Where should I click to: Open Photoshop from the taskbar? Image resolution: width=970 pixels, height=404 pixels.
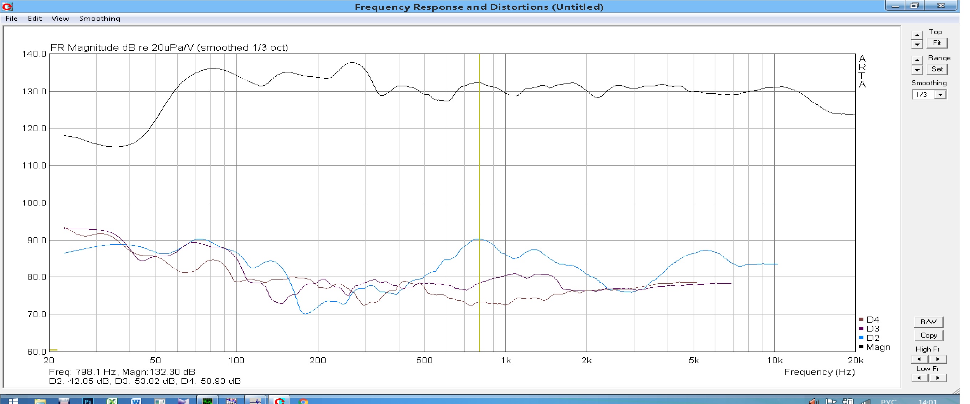click(88, 401)
